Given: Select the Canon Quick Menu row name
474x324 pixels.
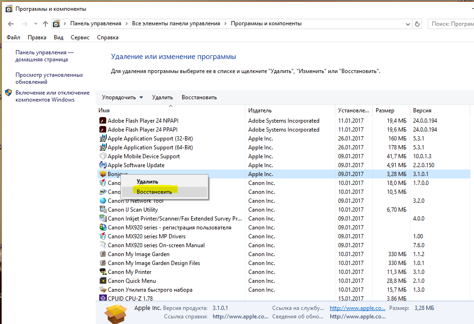Looking at the screenshot, I should 132,281.
